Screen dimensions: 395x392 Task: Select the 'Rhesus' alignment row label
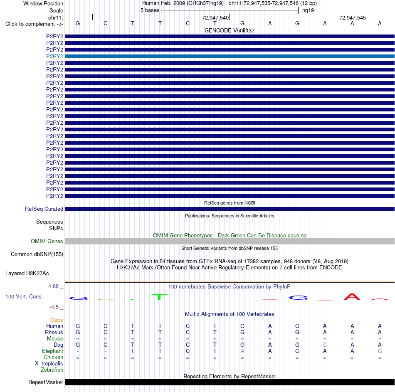54,332
